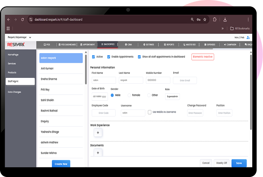Expand Work Experience with the plus button
The height and width of the screenshot is (177, 263).
tap(98, 133)
